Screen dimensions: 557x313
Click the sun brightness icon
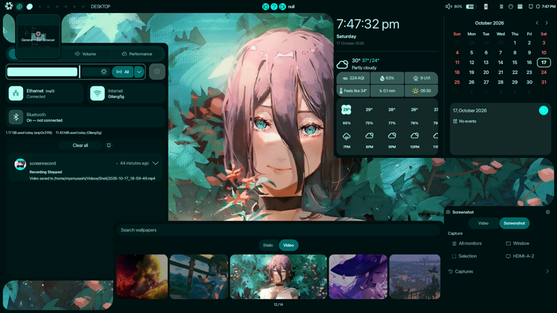104,72
